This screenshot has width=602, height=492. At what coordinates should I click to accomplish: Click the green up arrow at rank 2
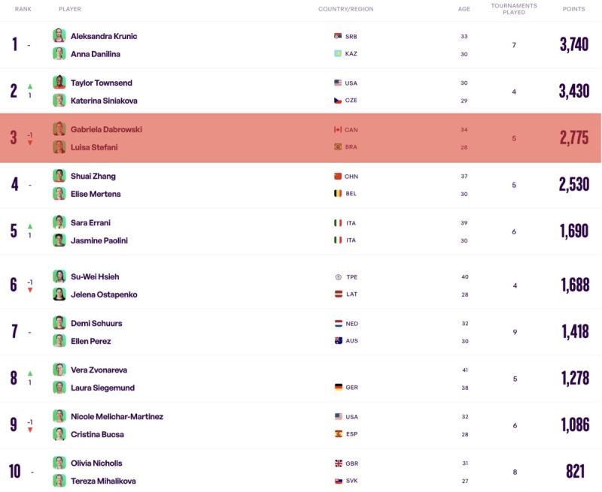pyautogui.click(x=30, y=86)
